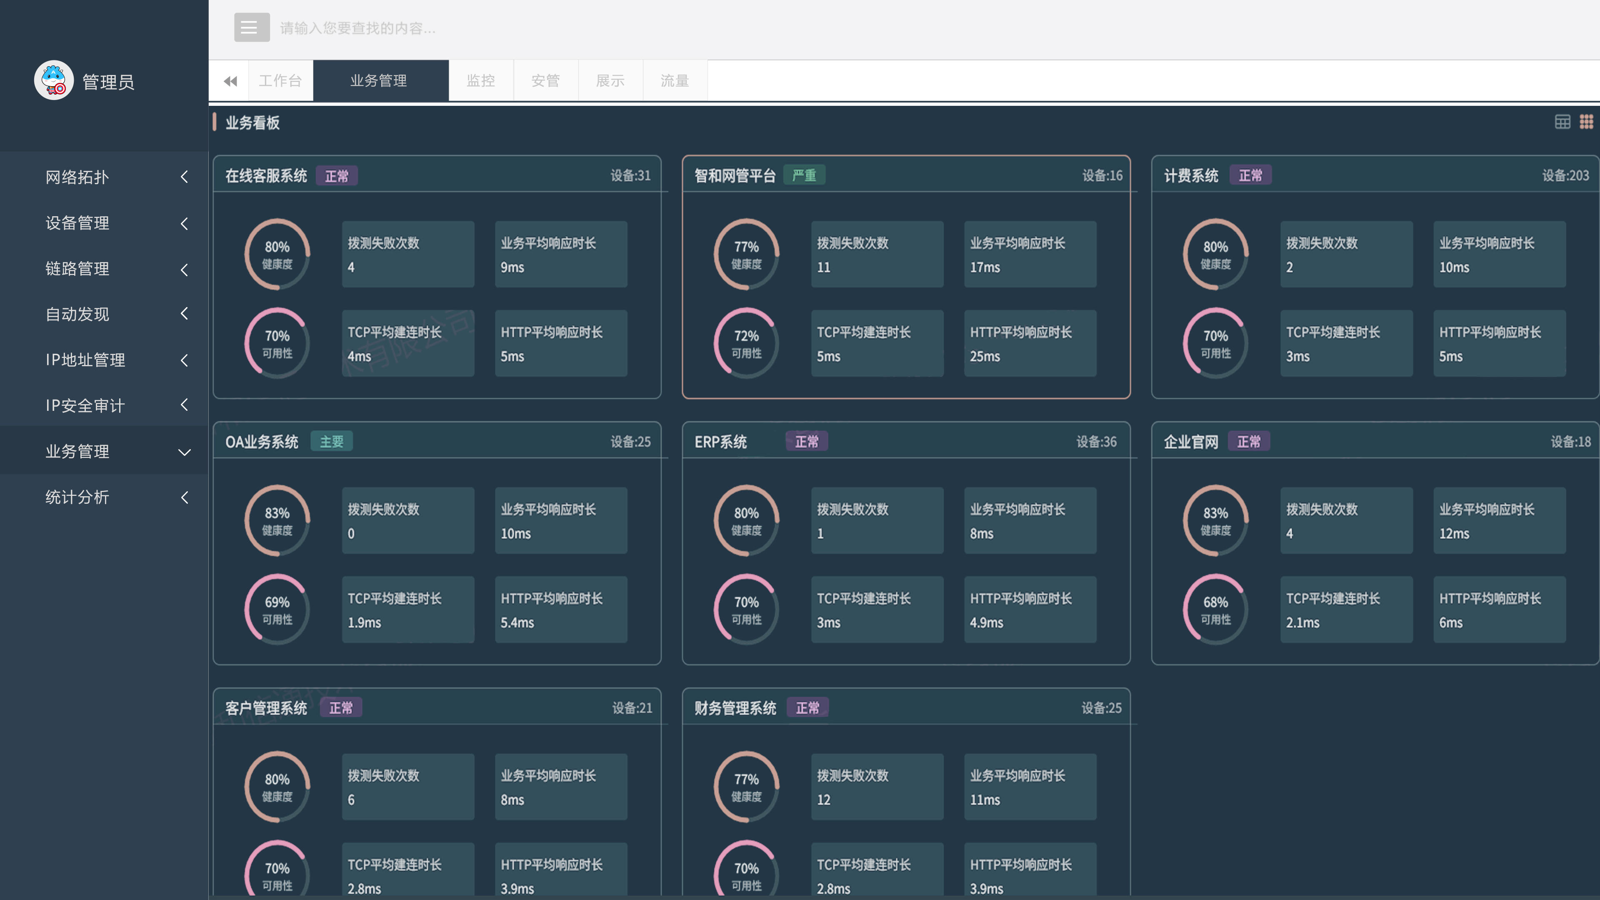
Task: Click 在线客服系统 health gauge ring
Action: pos(277,254)
